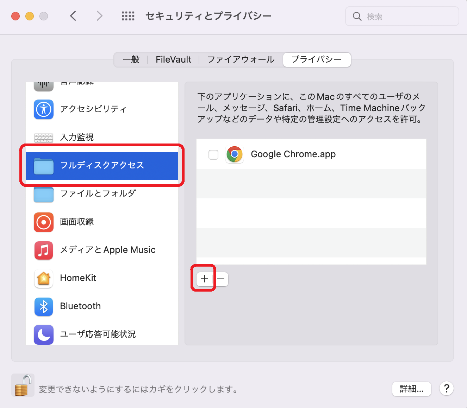Open the Firewall (ファイアウォール) tab
The image size is (467, 408).
[241, 59]
